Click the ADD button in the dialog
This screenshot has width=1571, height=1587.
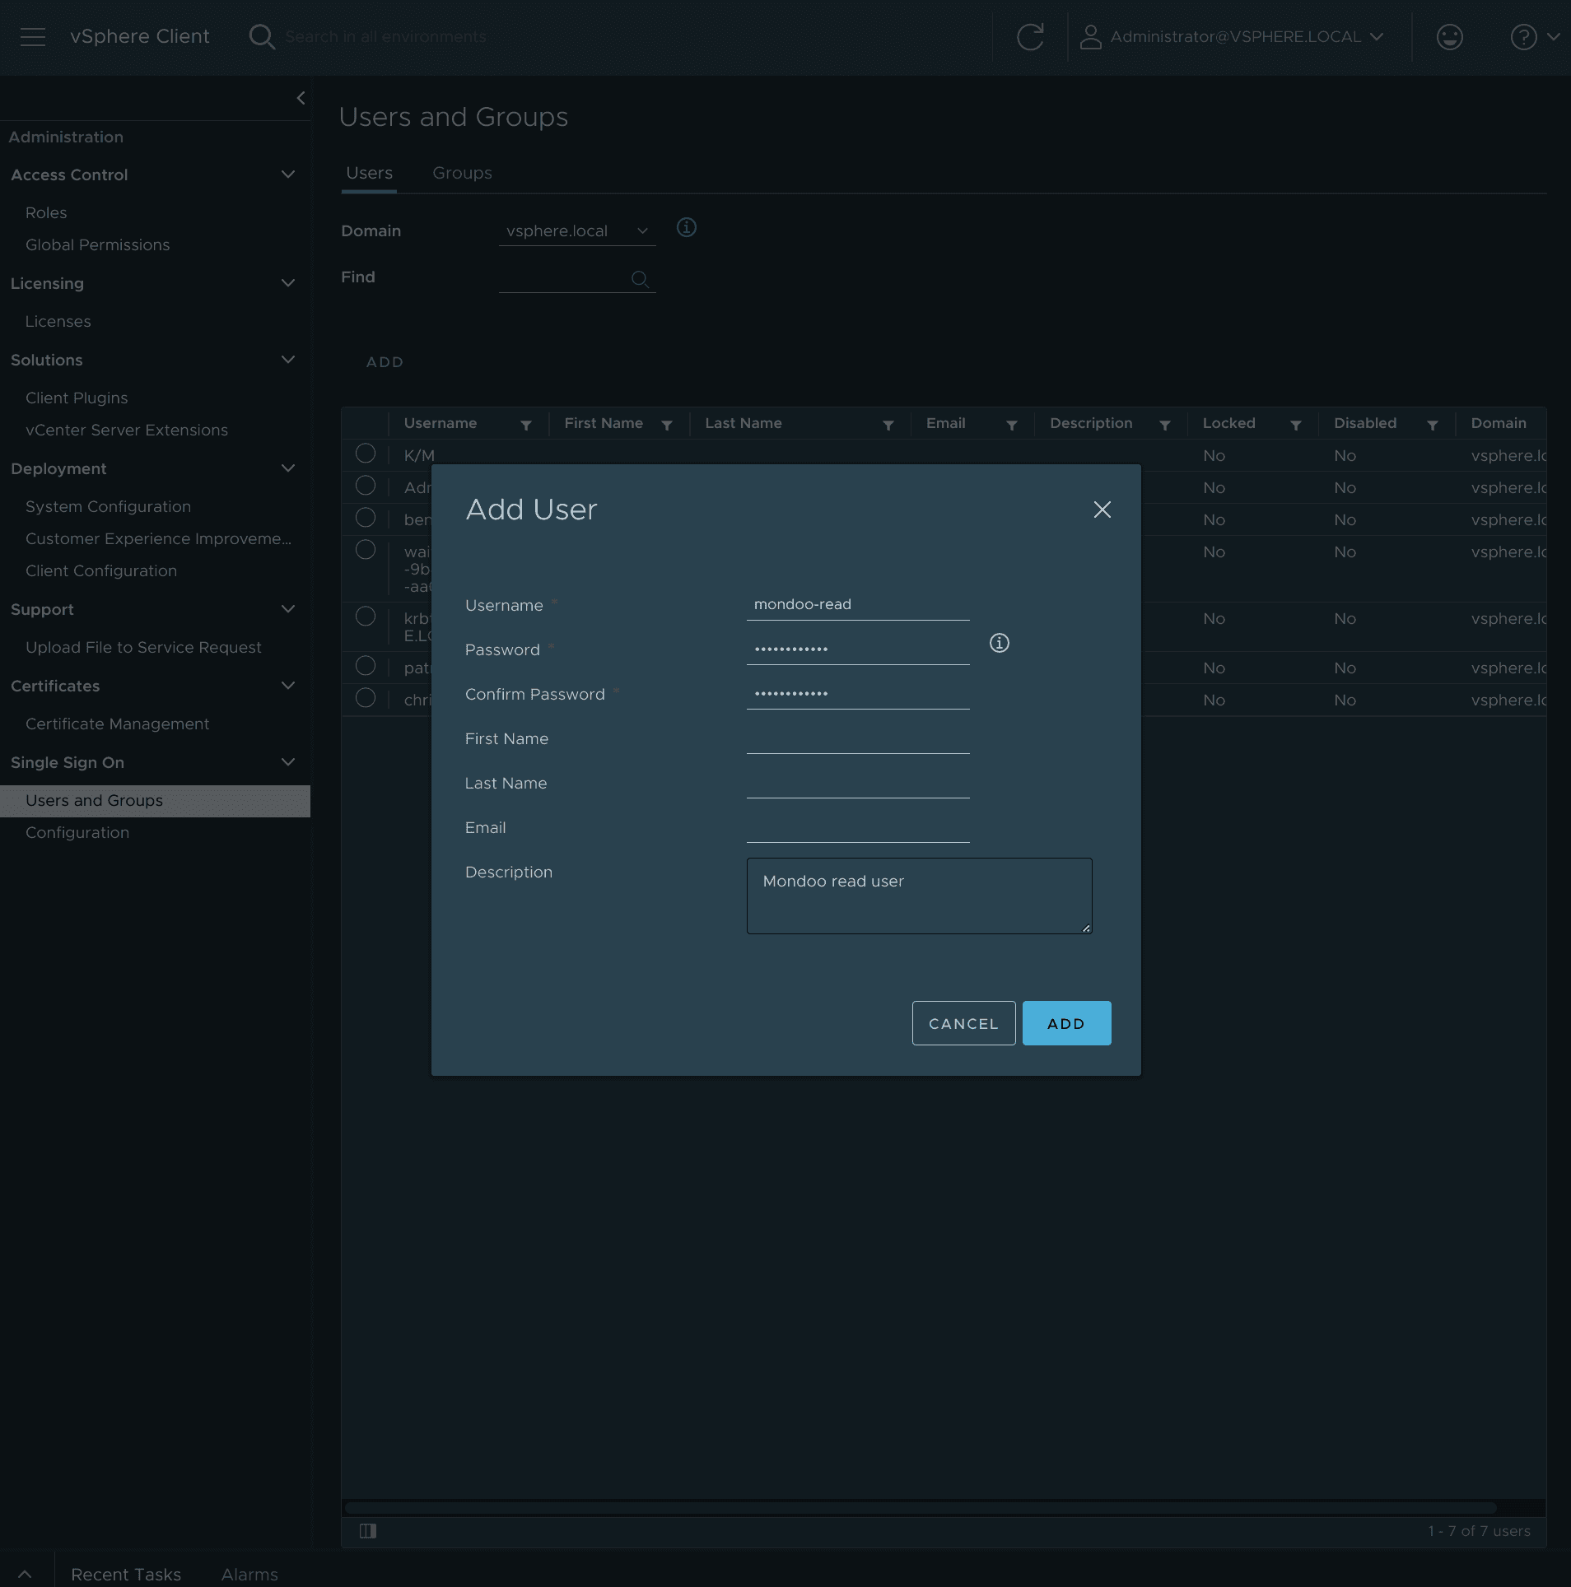coord(1065,1023)
